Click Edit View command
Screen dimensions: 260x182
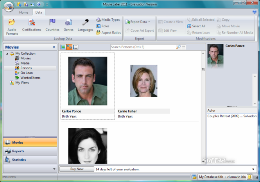click(167, 30)
